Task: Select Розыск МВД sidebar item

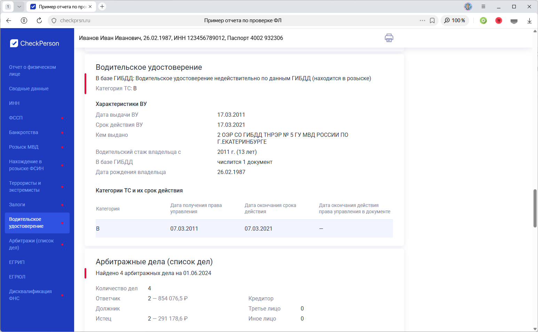Action: click(x=24, y=147)
